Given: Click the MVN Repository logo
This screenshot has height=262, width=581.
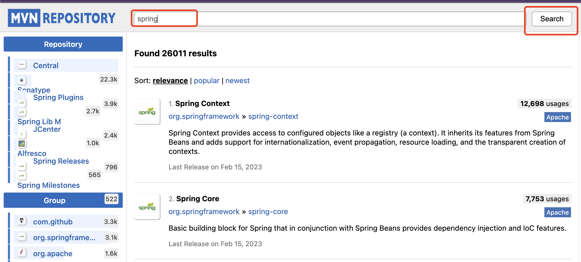Looking at the screenshot, I should click(x=62, y=18).
